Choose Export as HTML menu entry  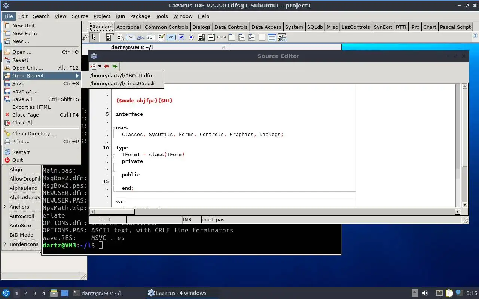point(42,107)
